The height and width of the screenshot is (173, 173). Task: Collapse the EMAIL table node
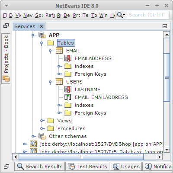(50, 51)
